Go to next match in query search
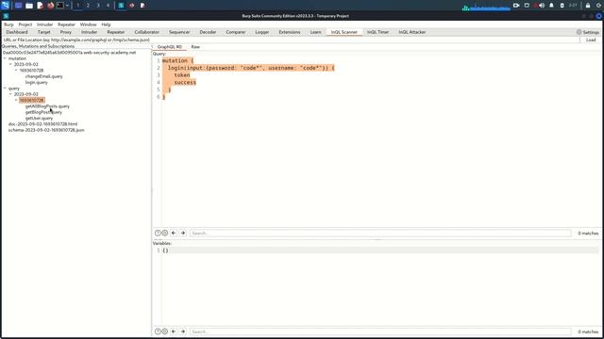Viewport: 604px width, 339px height. coord(183,233)
